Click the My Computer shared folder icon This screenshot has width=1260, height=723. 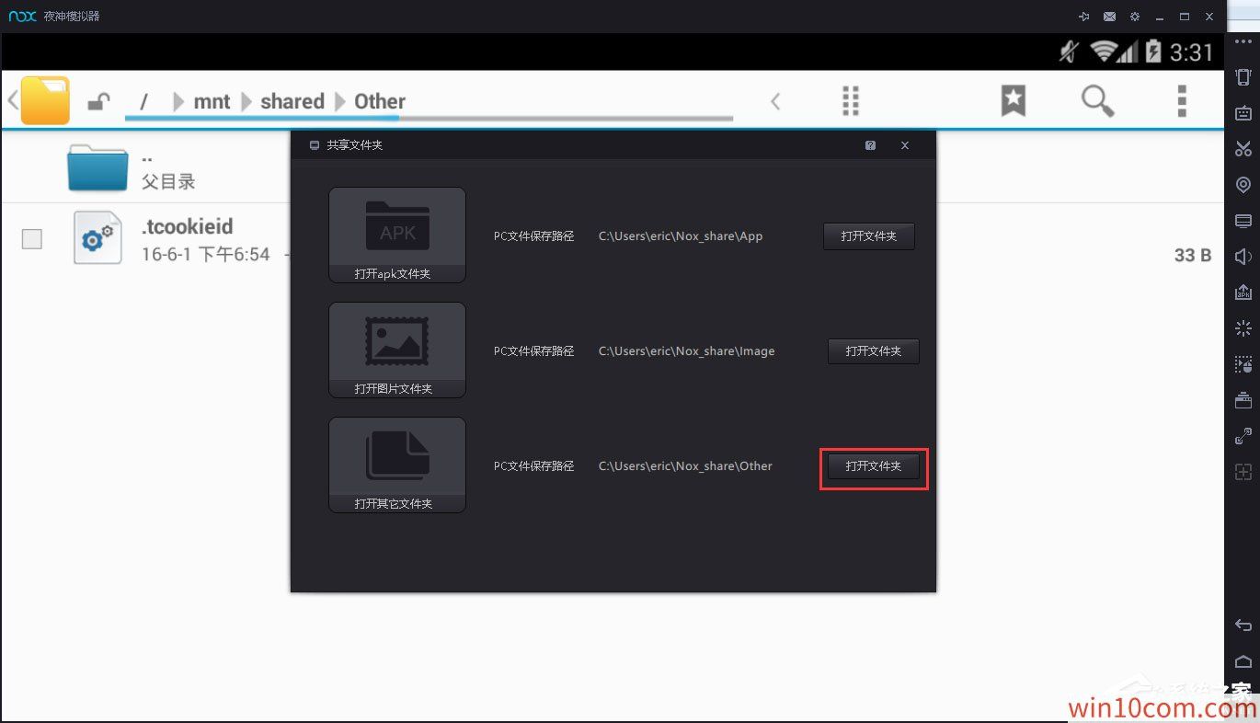point(1243,221)
